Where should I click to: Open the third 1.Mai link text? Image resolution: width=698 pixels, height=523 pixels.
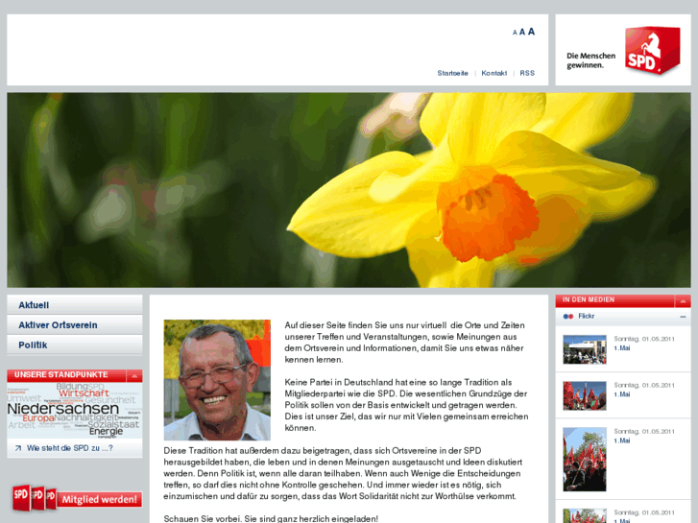622,440
